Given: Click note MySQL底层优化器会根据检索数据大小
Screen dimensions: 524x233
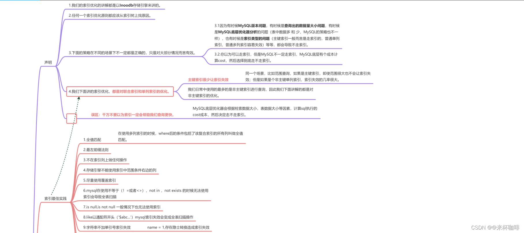Looking at the screenshot, I should tap(255, 112).
